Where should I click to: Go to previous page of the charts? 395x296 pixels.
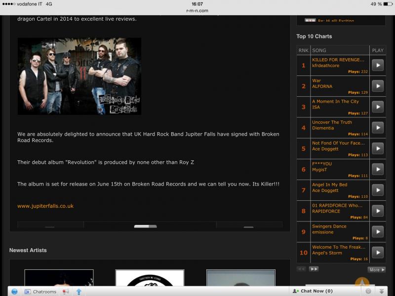tap(301, 269)
